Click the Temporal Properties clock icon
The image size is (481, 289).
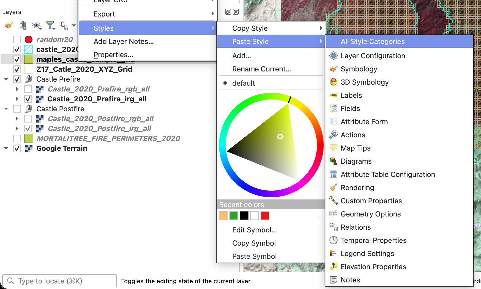coord(334,240)
